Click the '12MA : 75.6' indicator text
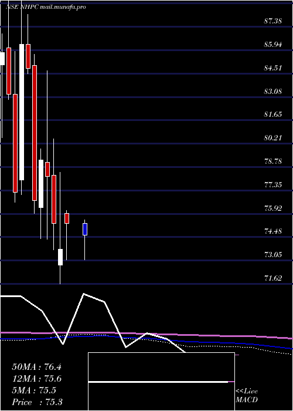The image size is (293, 411). [36, 379]
